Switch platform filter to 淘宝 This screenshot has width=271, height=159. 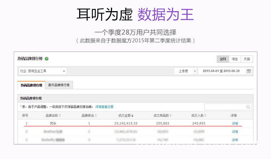235,59
